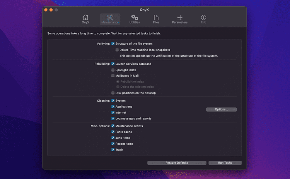Viewport: 290px width, 179px height.
Task: Uncheck System cleaning checkbox
Action: (113, 101)
